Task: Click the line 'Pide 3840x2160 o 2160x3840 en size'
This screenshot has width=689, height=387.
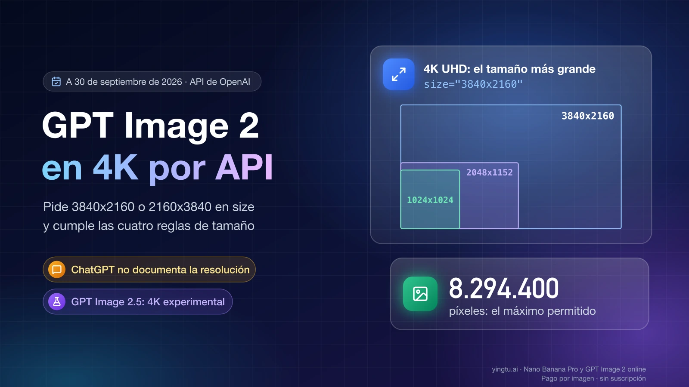Action: point(149,207)
